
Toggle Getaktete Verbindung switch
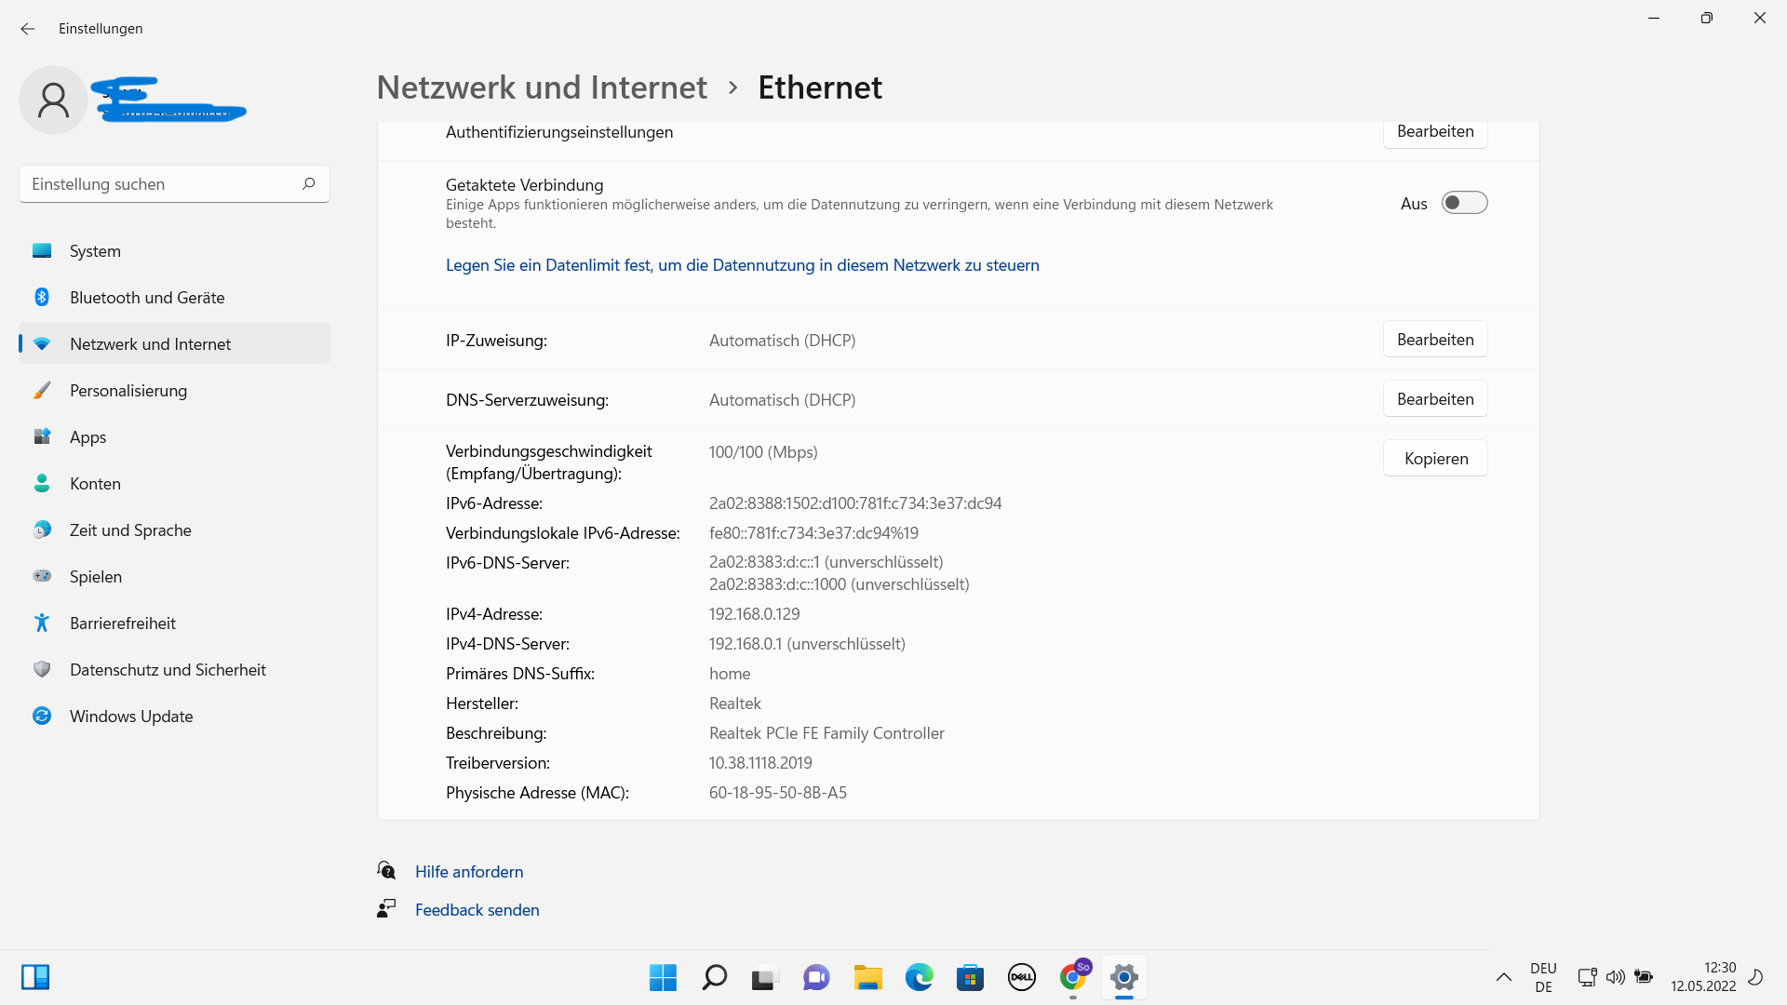click(1464, 203)
